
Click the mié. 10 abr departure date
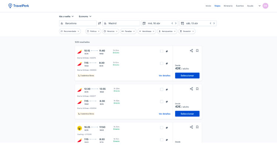154,23
